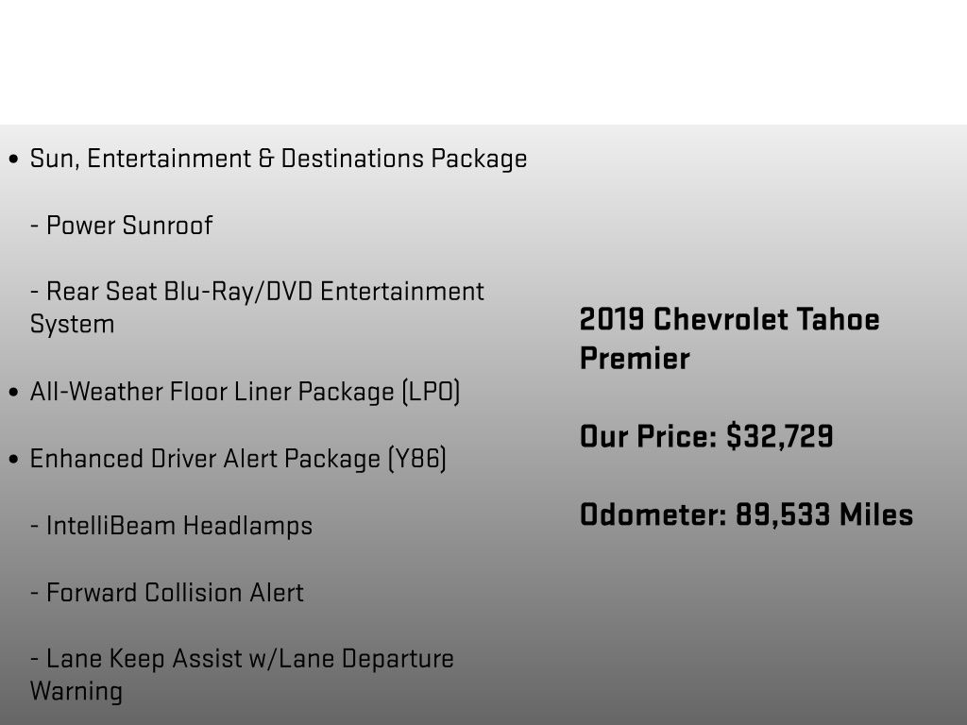Select the Power Sunroof feature text
The image size is (967, 725).
point(121,226)
